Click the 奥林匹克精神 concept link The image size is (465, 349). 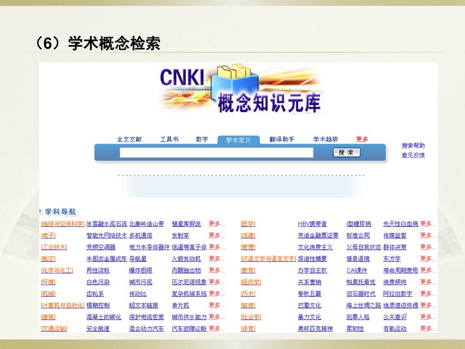(x=315, y=329)
